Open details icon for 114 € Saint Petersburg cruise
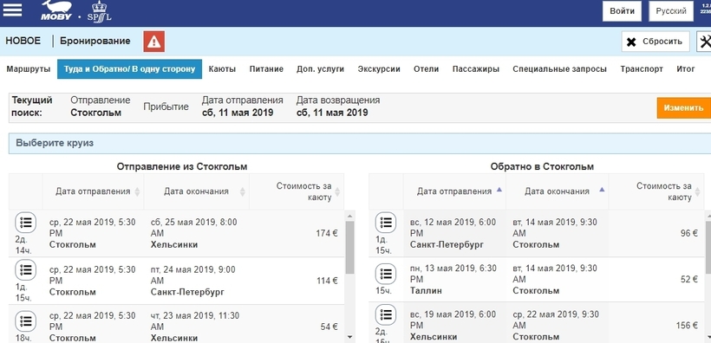 point(25,270)
